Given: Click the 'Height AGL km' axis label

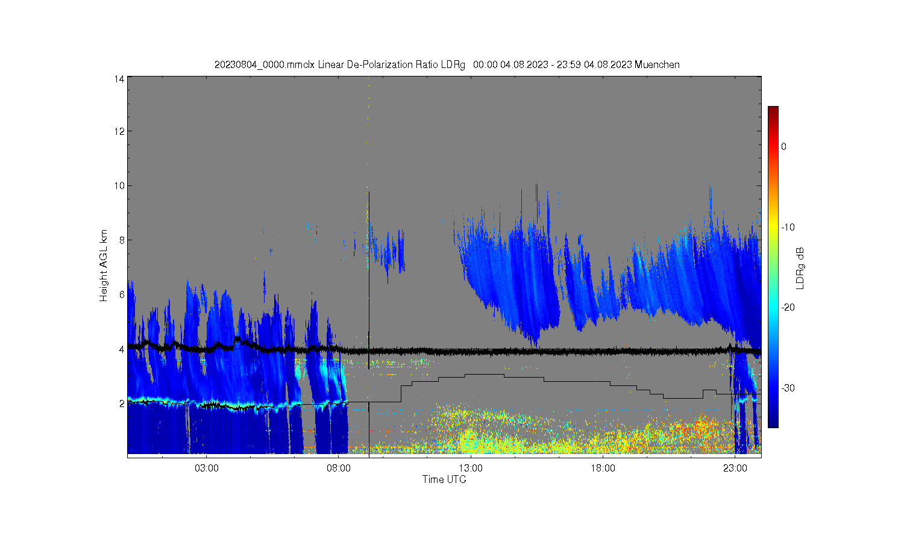Looking at the screenshot, I should [104, 266].
